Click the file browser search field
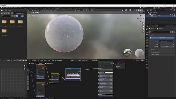Image resolution: width=176 pixels, height=99 pixels. [5, 16]
